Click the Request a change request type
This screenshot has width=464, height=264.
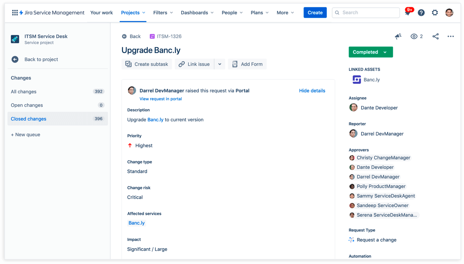(x=377, y=240)
